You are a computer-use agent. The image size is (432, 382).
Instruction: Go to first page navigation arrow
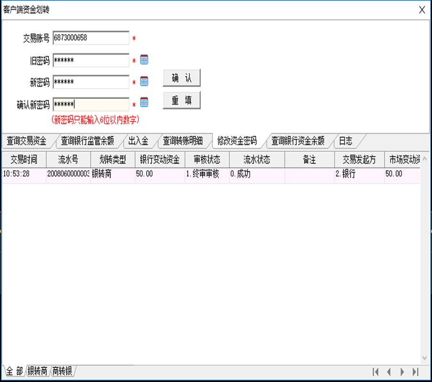(x=376, y=372)
